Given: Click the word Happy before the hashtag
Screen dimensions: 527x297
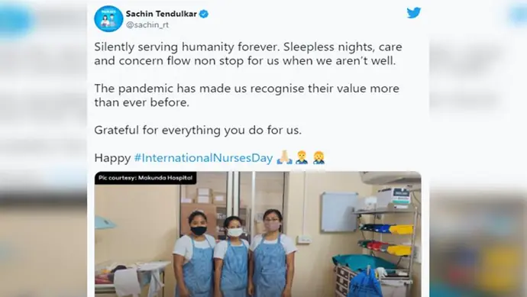Looking at the screenshot, I should (x=112, y=158).
